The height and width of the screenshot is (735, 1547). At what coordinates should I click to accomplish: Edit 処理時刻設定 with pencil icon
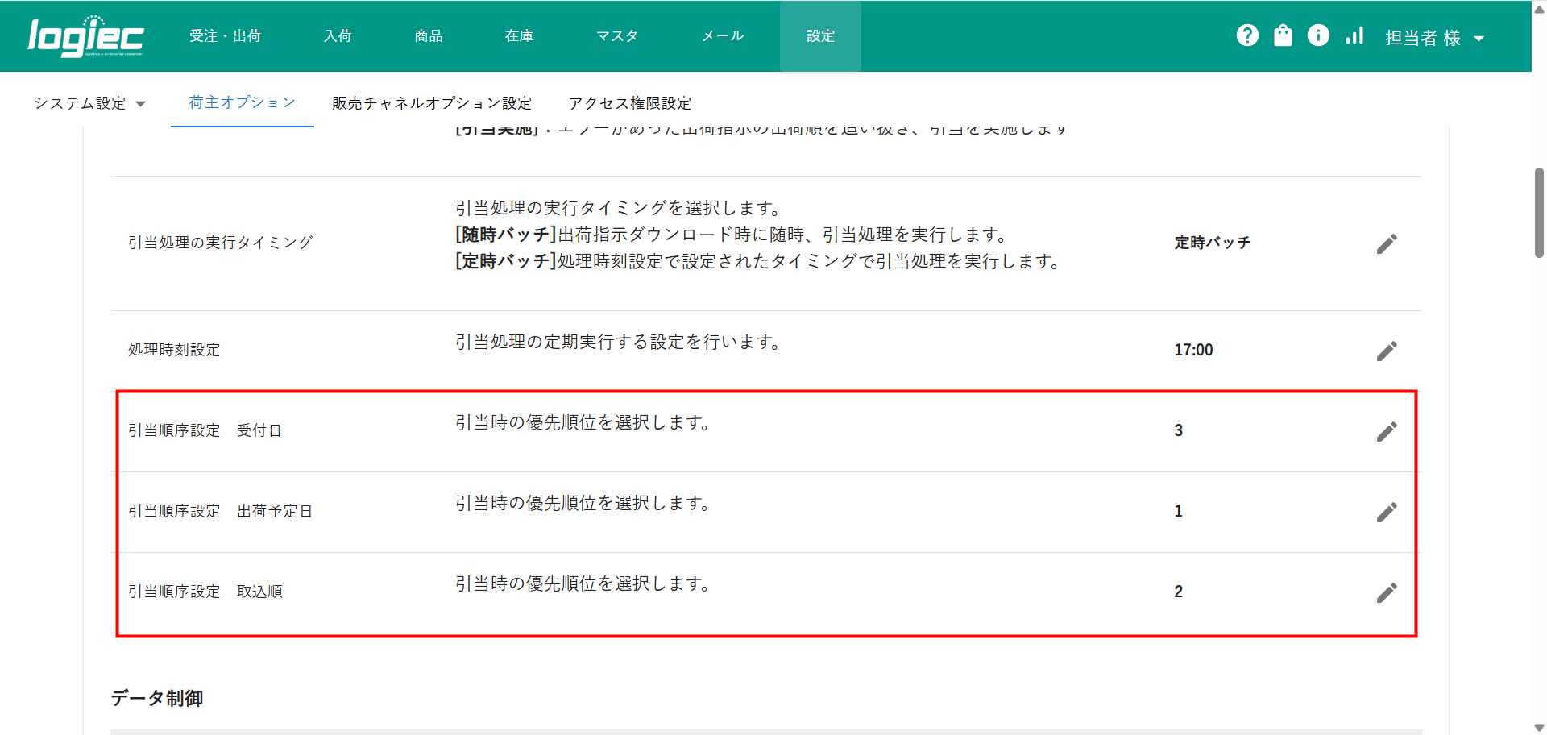[1386, 351]
